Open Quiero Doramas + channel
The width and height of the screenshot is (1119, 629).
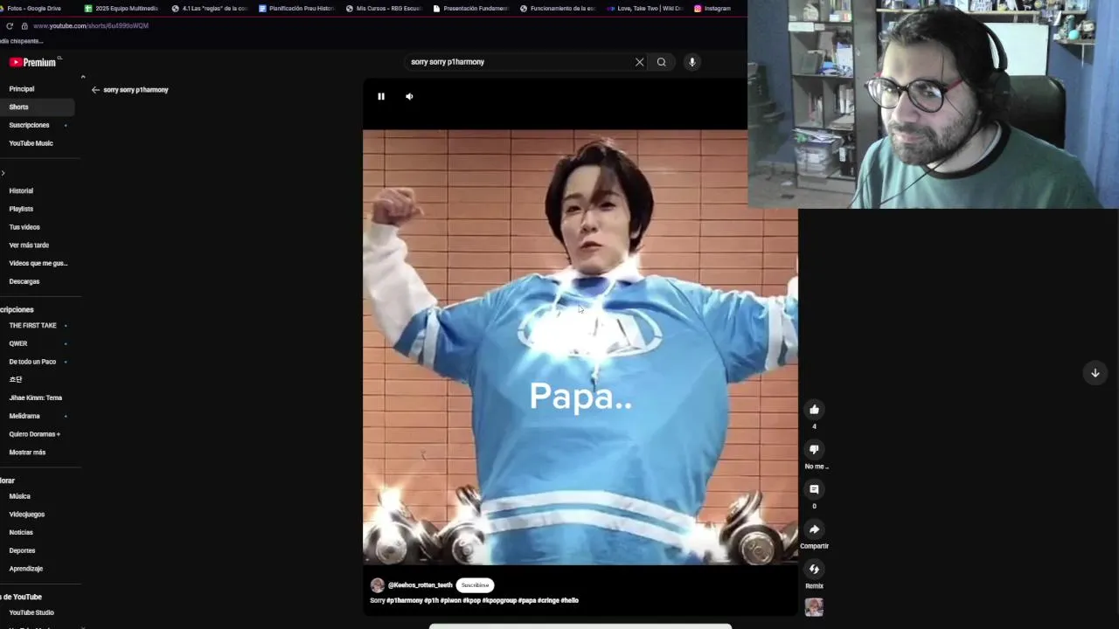pyautogui.click(x=35, y=434)
